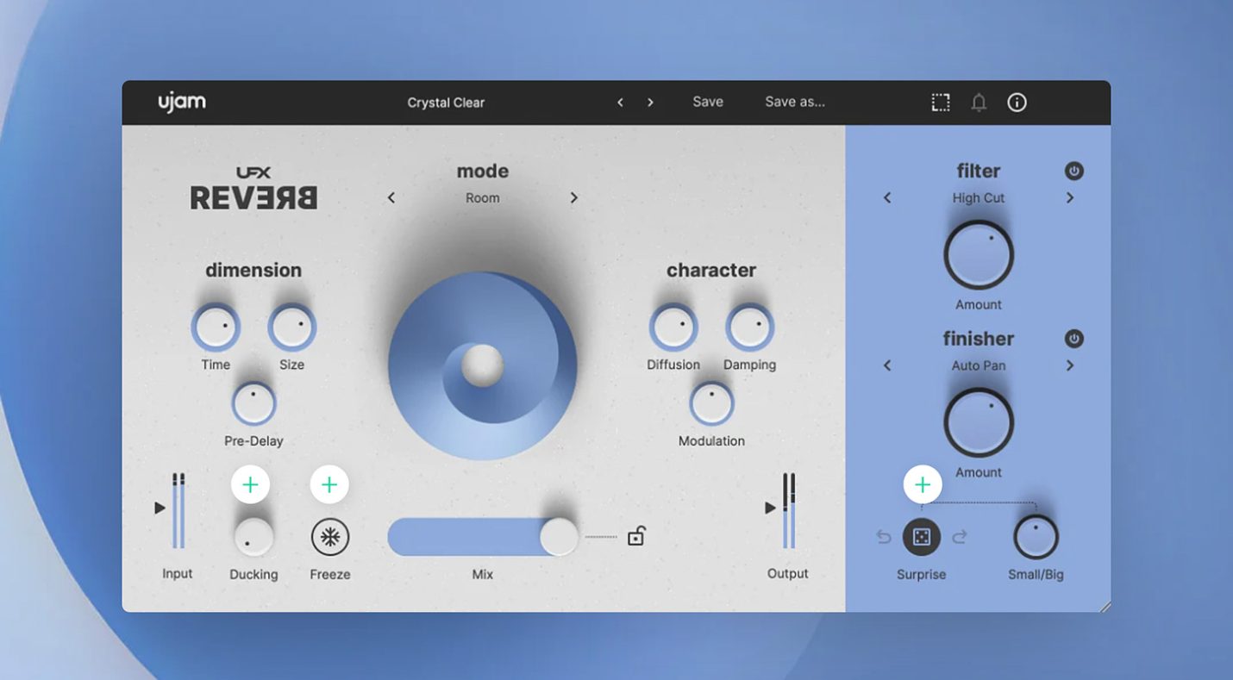Click the Mix slider handle
Screen dimensions: 1233x680
click(x=559, y=537)
